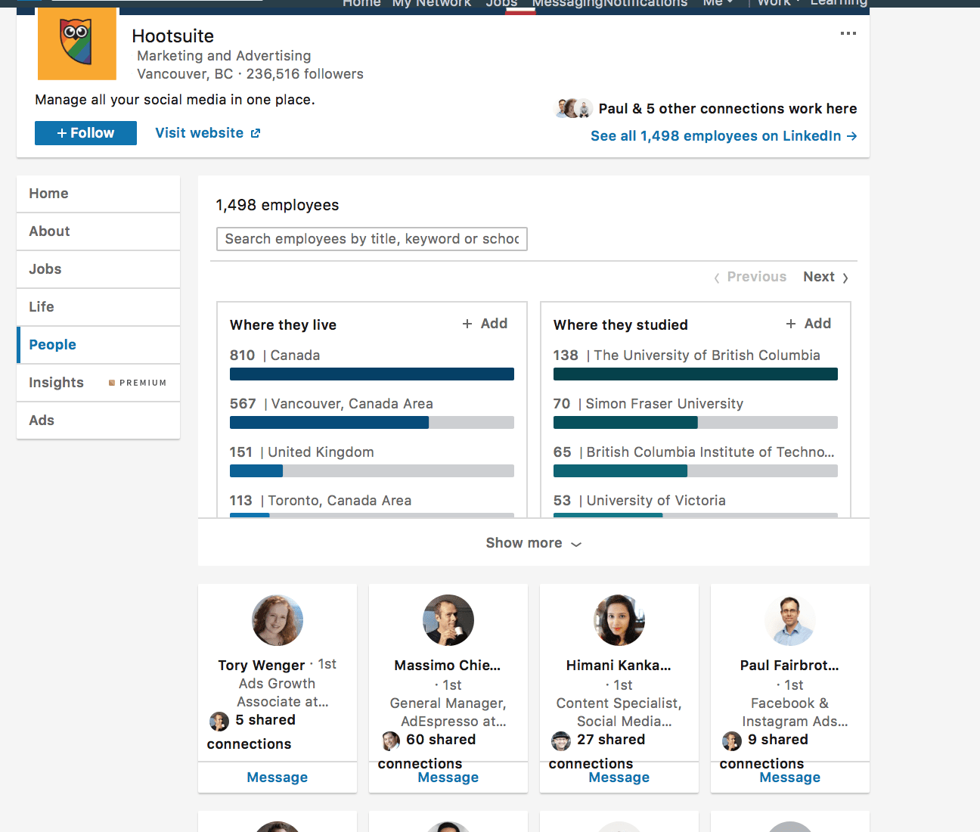Image resolution: width=980 pixels, height=832 pixels.
Task: Open the Work dropdown in top navigation
Action: [778, 3]
